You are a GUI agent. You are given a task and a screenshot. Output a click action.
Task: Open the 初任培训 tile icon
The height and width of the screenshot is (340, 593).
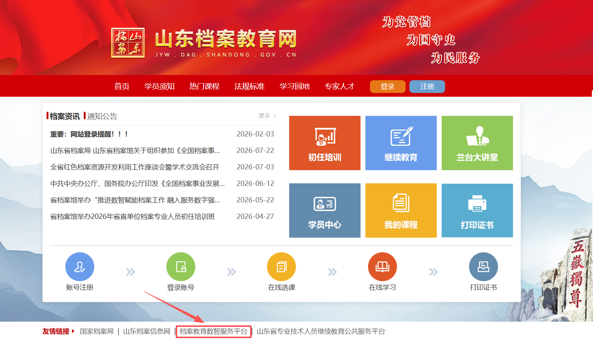(x=325, y=136)
